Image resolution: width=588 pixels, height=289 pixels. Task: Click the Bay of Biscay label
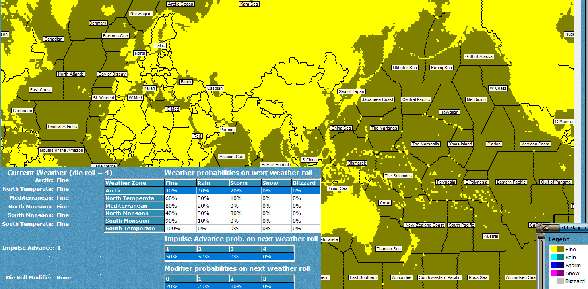click(x=112, y=74)
